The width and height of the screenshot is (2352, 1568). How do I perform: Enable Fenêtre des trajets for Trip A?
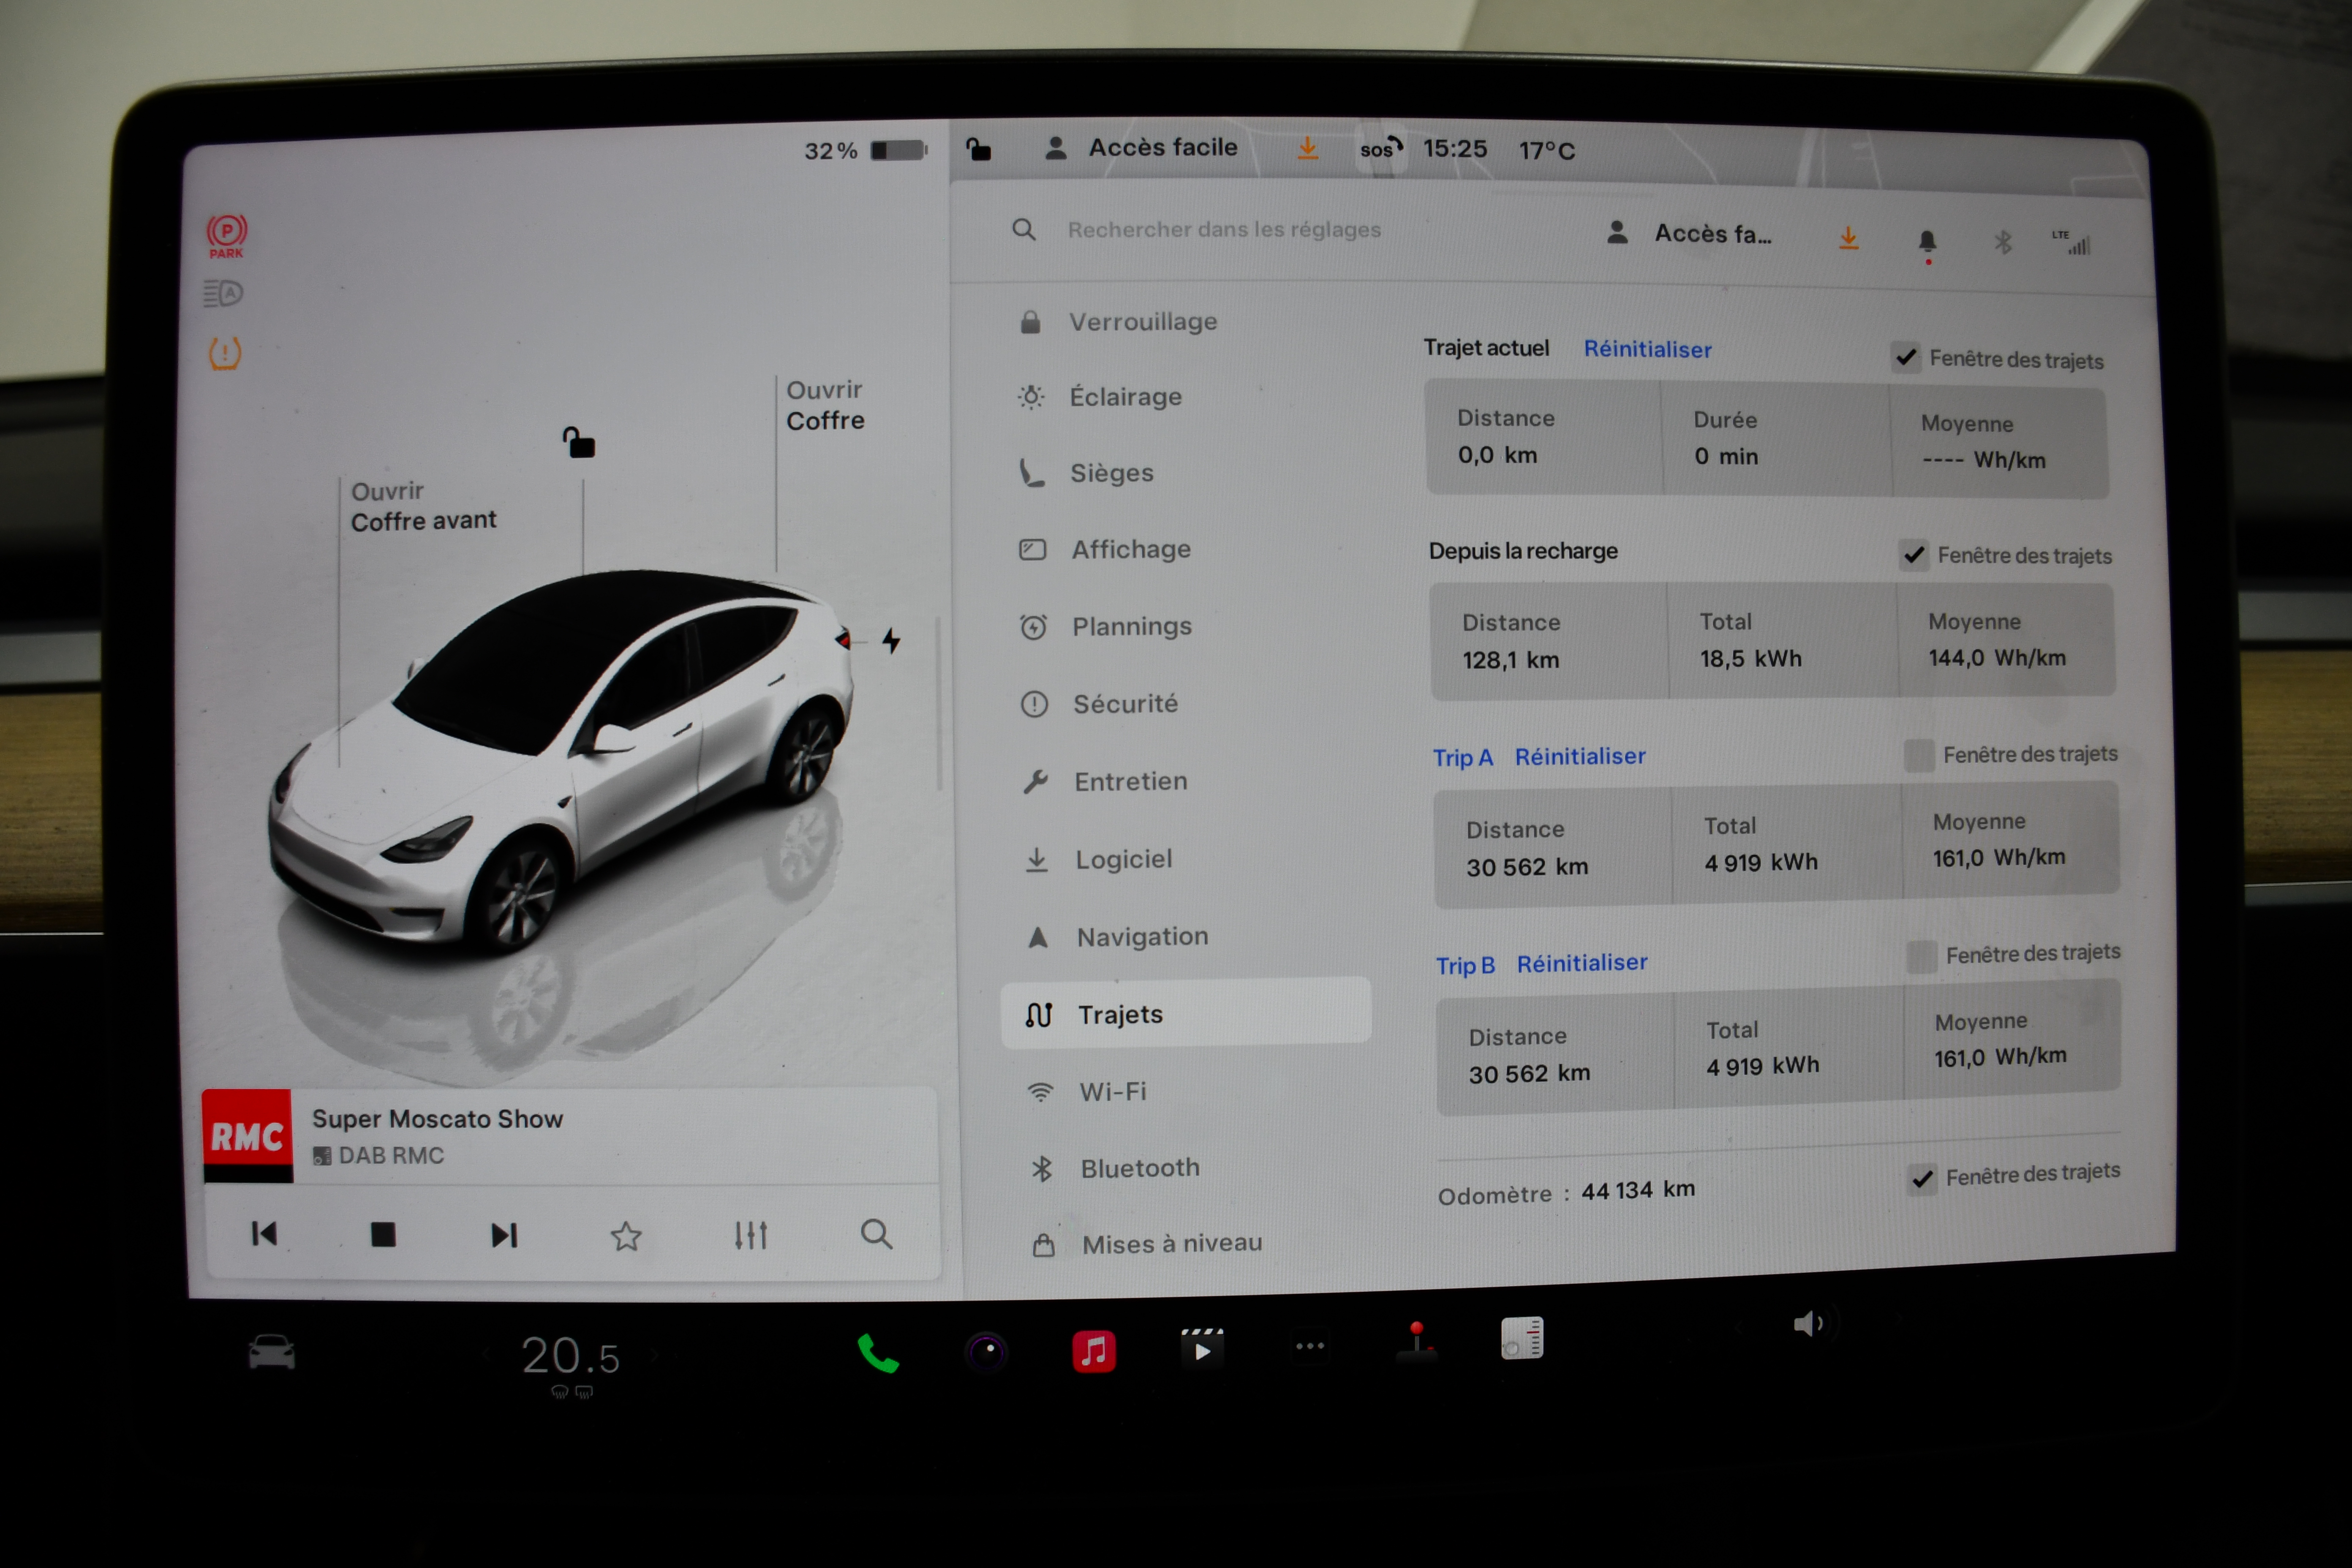[x=1918, y=755]
